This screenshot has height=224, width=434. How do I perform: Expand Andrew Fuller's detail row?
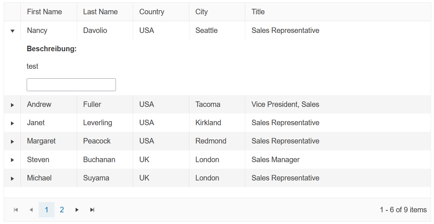point(12,105)
